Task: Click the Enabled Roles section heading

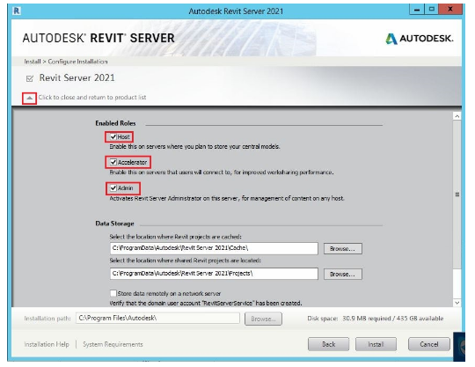Action: [115, 123]
